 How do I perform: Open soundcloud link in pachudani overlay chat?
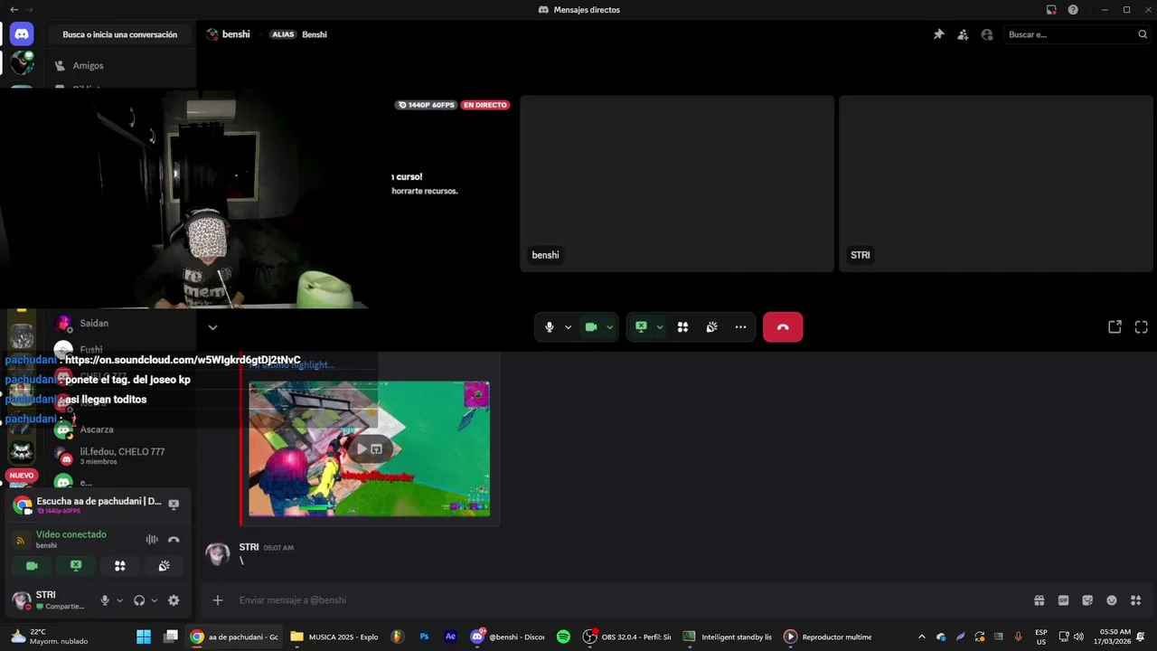(x=183, y=360)
